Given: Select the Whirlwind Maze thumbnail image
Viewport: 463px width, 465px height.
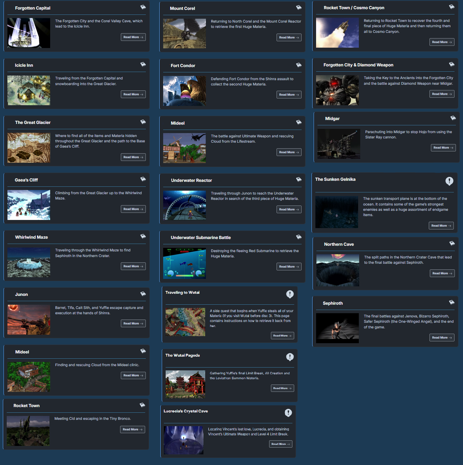Looking at the screenshot, I should coord(29,262).
